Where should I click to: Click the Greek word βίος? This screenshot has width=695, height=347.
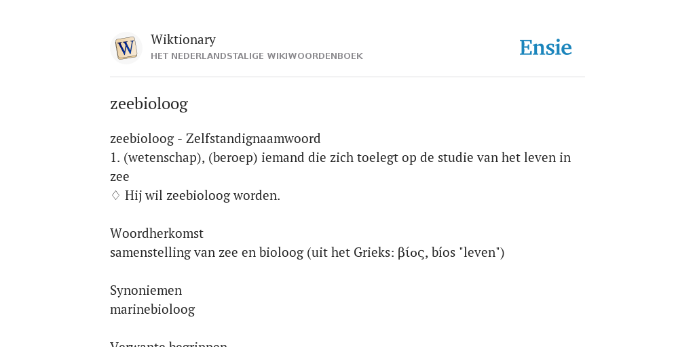[x=411, y=252]
